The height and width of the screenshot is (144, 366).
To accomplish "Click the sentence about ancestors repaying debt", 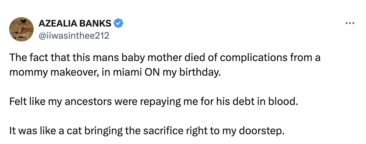I will click(154, 102).
